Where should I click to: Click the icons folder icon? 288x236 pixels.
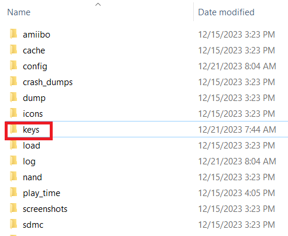click(x=13, y=113)
